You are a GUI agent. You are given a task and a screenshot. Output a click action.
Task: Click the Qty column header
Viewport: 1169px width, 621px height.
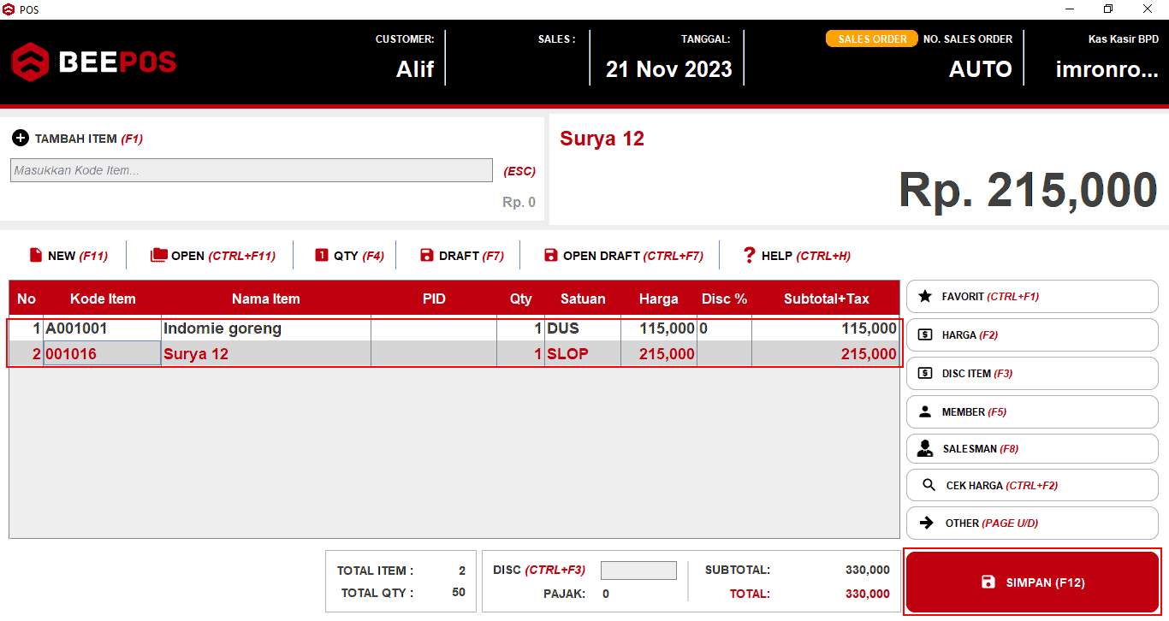(x=521, y=299)
